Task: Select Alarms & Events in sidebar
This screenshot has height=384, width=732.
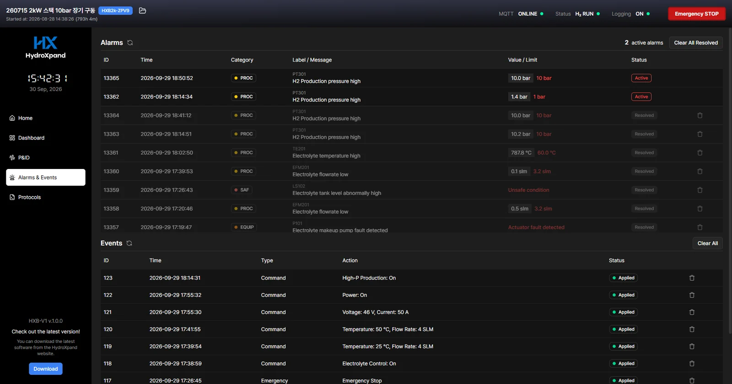Action: point(46,178)
